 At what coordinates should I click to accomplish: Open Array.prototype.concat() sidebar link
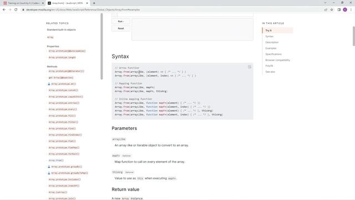click(63, 90)
